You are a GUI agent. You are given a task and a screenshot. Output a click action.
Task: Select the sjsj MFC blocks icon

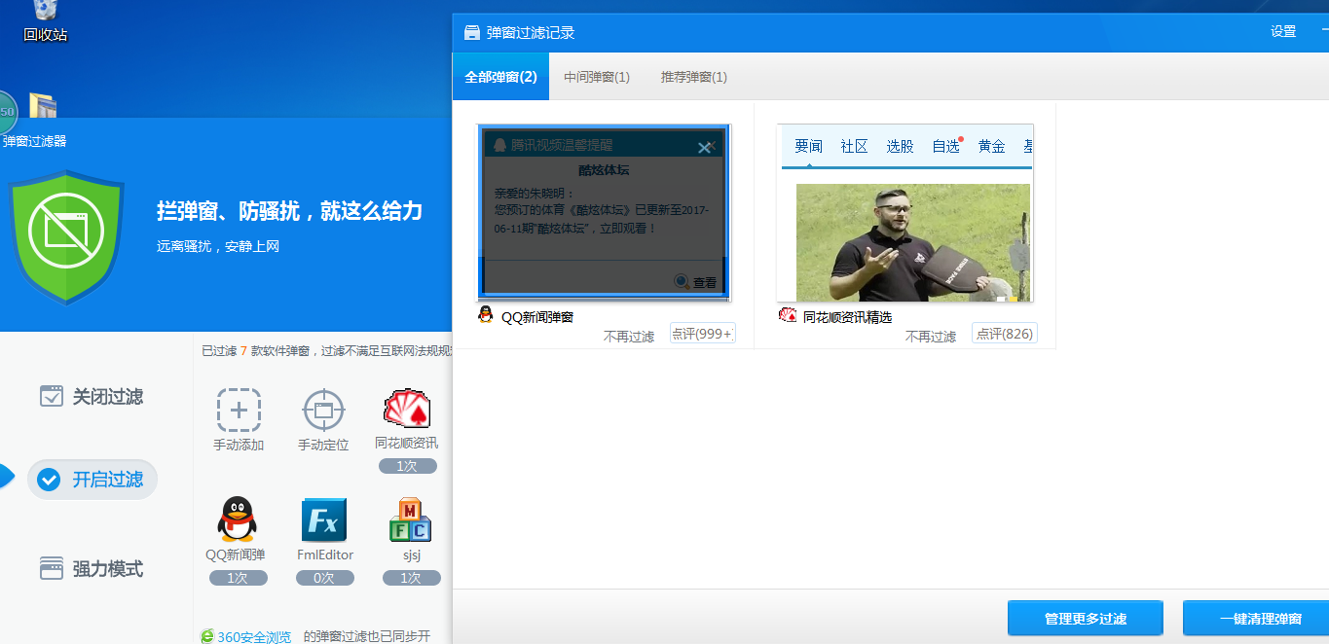[411, 519]
